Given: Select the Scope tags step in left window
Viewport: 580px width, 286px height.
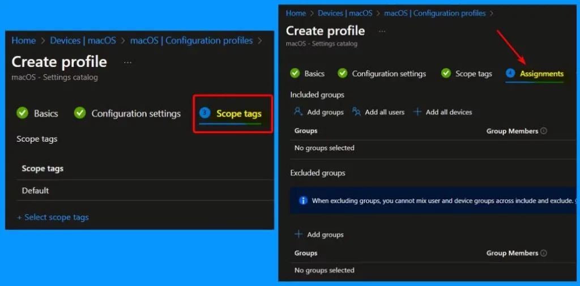Looking at the screenshot, I should (239, 114).
